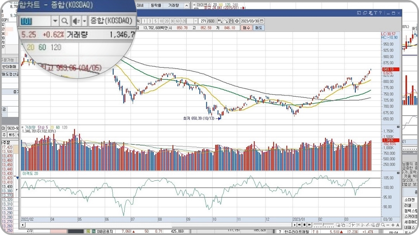
Task: Select the 10 period button
Action: pyautogui.click(x=161, y=21)
